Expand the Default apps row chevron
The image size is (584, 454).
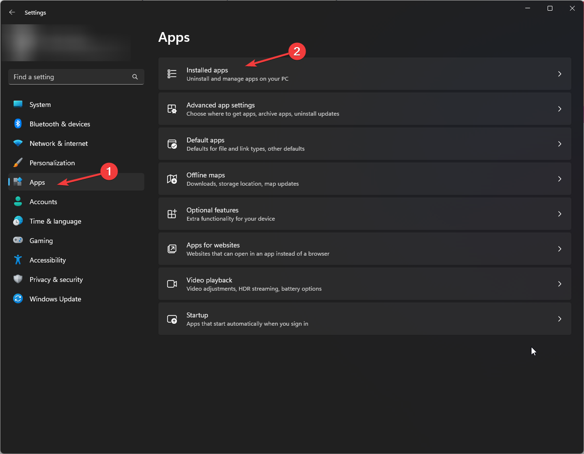(x=560, y=144)
